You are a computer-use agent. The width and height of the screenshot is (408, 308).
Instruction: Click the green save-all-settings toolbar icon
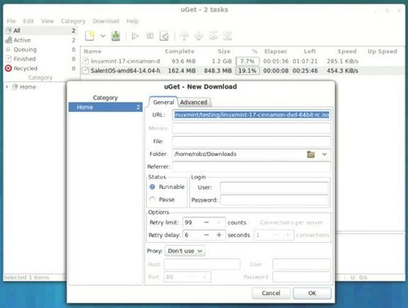[x=116, y=36]
